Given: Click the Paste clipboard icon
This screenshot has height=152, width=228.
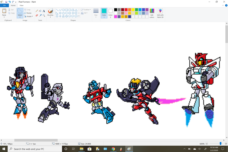Looking at the screenshot, I should 4,11.
